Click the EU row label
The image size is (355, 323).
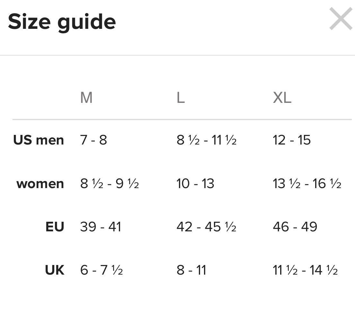click(55, 227)
